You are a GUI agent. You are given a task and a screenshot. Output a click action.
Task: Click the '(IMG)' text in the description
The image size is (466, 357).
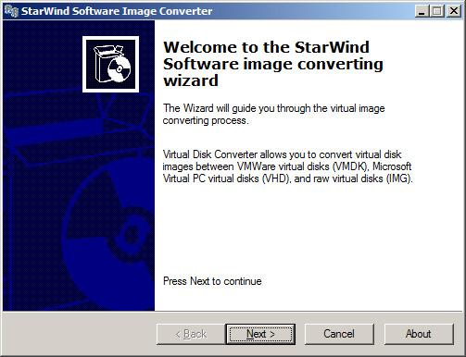click(399, 178)
